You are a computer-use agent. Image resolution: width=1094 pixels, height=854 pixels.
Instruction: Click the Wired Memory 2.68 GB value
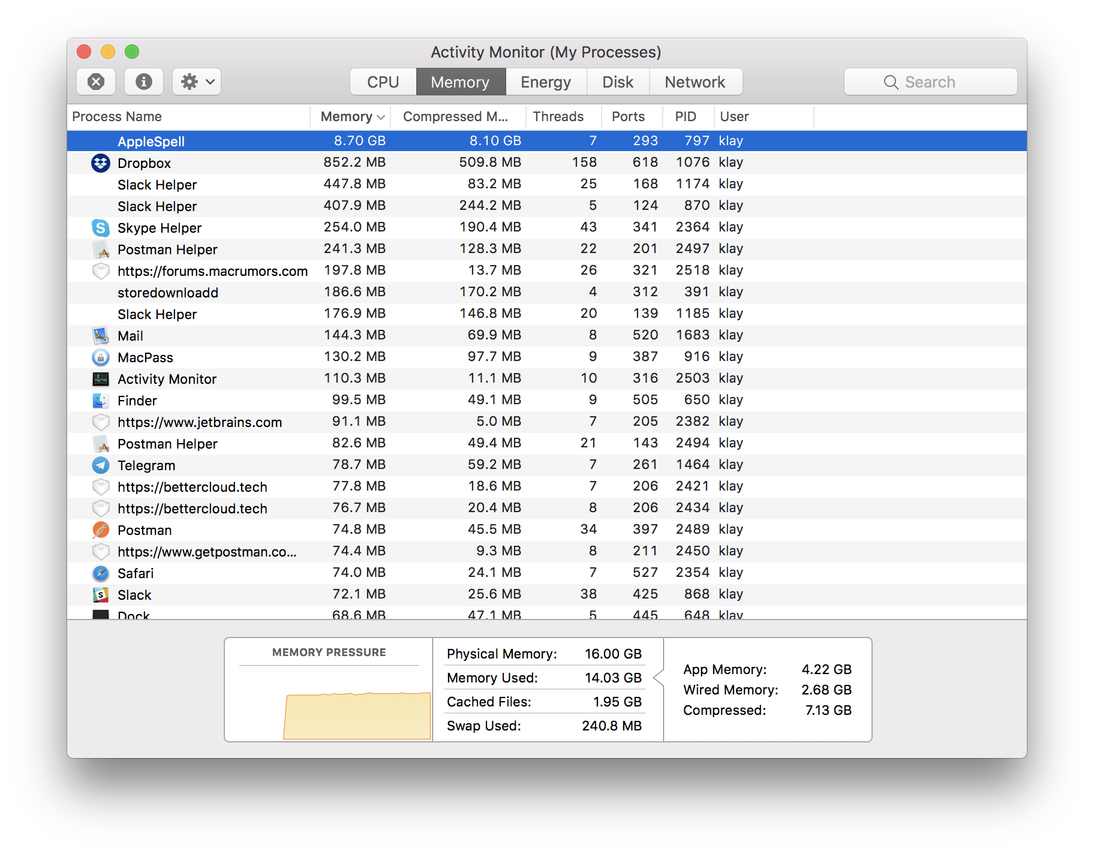826,690
